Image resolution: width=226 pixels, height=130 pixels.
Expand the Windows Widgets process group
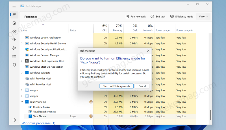pos(22,73)
